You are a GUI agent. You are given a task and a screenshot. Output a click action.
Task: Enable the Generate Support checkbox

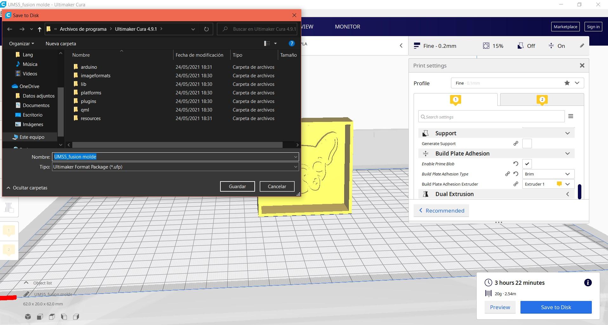click(x=527, y=143)
